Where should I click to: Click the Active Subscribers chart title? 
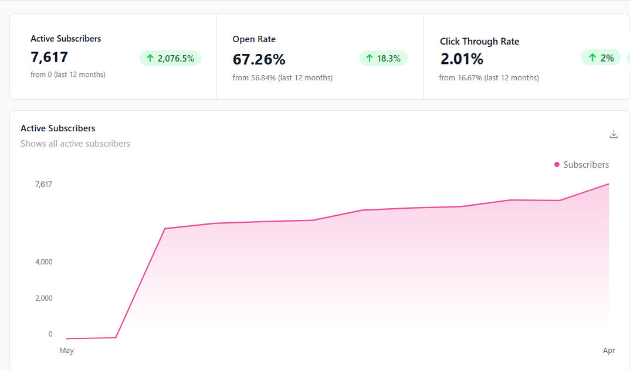click(x=58, y=128)
